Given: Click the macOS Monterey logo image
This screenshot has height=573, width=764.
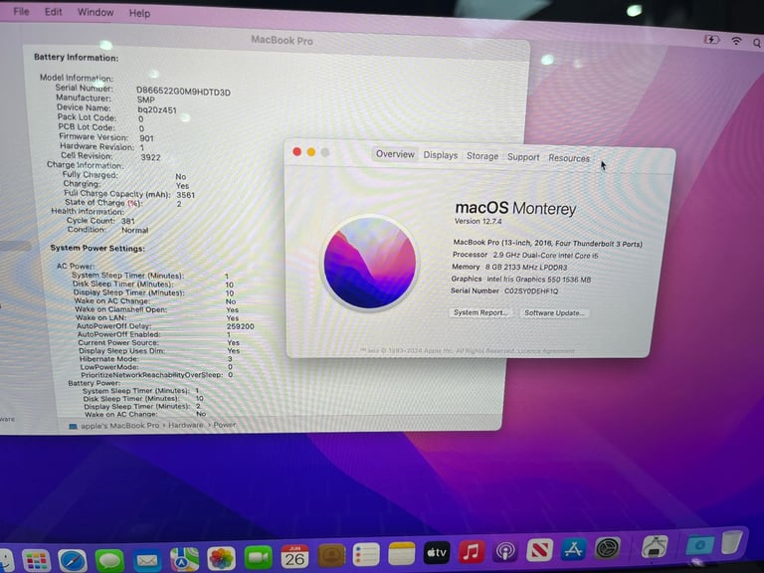Looking at the screenshot, I should (370, 263).
